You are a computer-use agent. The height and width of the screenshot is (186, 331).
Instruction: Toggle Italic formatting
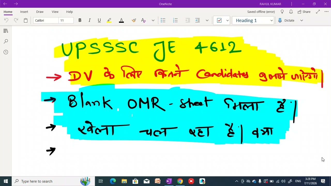pos(89,20)
